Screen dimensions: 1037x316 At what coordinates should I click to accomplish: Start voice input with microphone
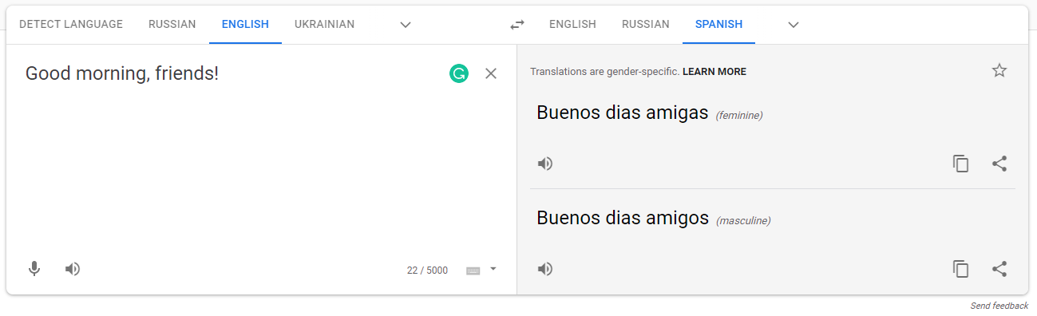[34, 269]
